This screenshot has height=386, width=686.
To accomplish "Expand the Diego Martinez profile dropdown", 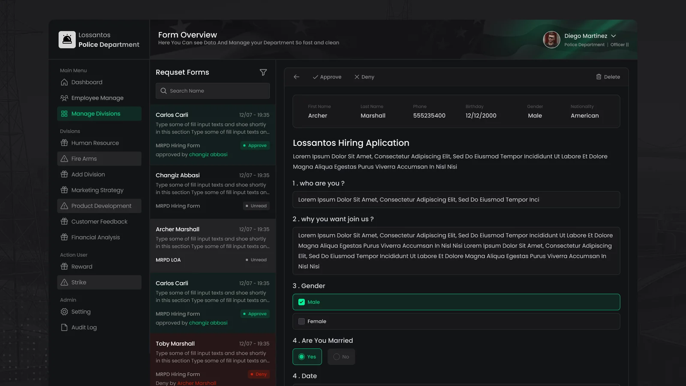I will tap(613, 36).
